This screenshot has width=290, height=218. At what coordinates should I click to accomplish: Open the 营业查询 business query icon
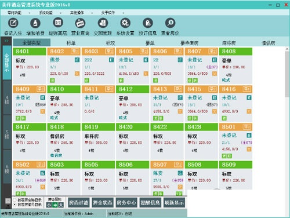click(81, 23)
